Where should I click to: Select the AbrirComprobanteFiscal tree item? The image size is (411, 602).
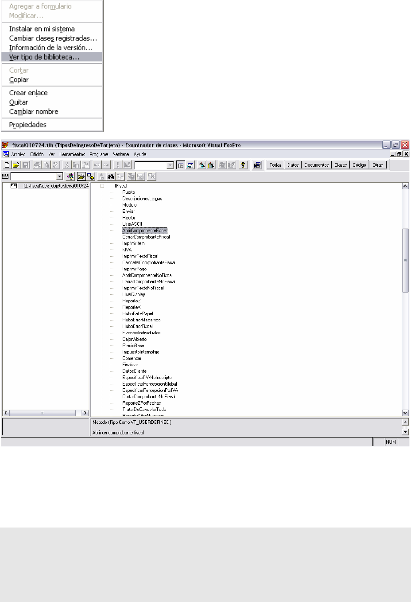(x=145, y=231)
